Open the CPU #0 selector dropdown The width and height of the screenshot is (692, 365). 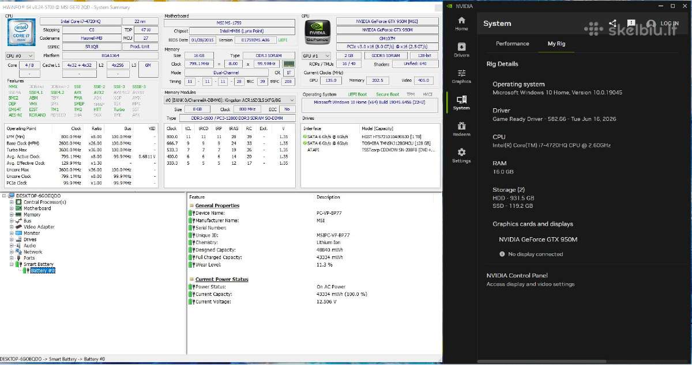[x=19, y=56]
